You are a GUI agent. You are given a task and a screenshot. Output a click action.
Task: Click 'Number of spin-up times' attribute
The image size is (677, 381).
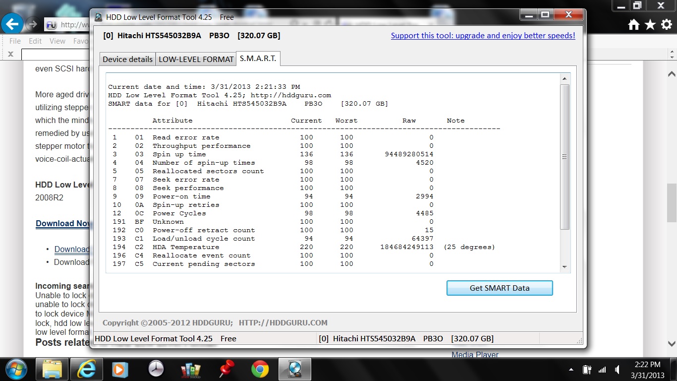[x=204, y=163]
